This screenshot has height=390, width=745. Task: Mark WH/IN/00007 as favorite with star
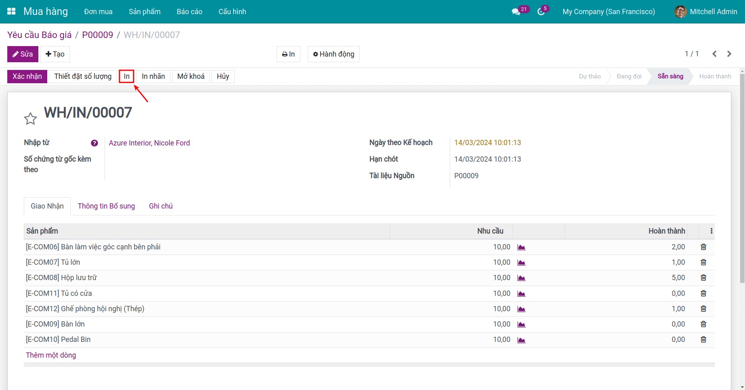click(30, 118)
